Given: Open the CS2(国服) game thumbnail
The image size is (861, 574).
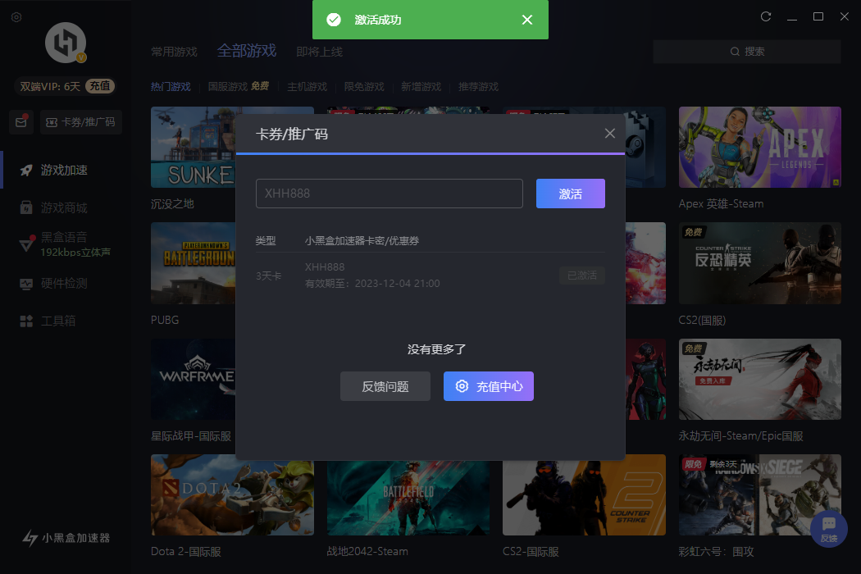Looking at the screenshot, I should click(760, 263).
